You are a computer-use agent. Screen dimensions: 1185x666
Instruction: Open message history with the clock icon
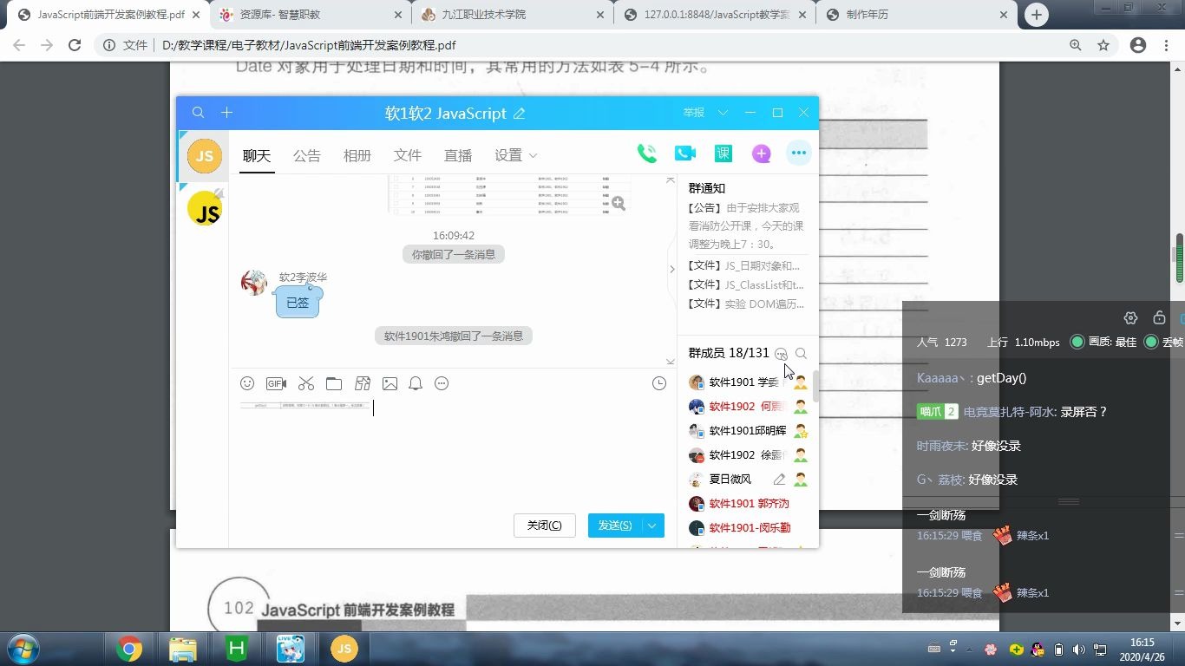tap(658, 382)
